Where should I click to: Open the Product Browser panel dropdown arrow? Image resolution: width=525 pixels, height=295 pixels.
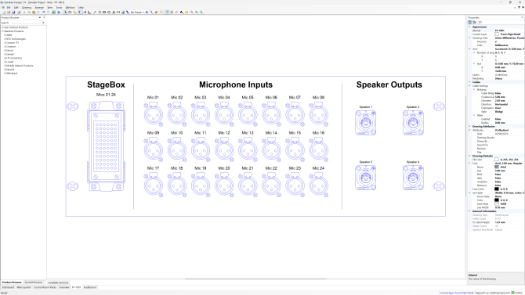(x=40, y=17)
